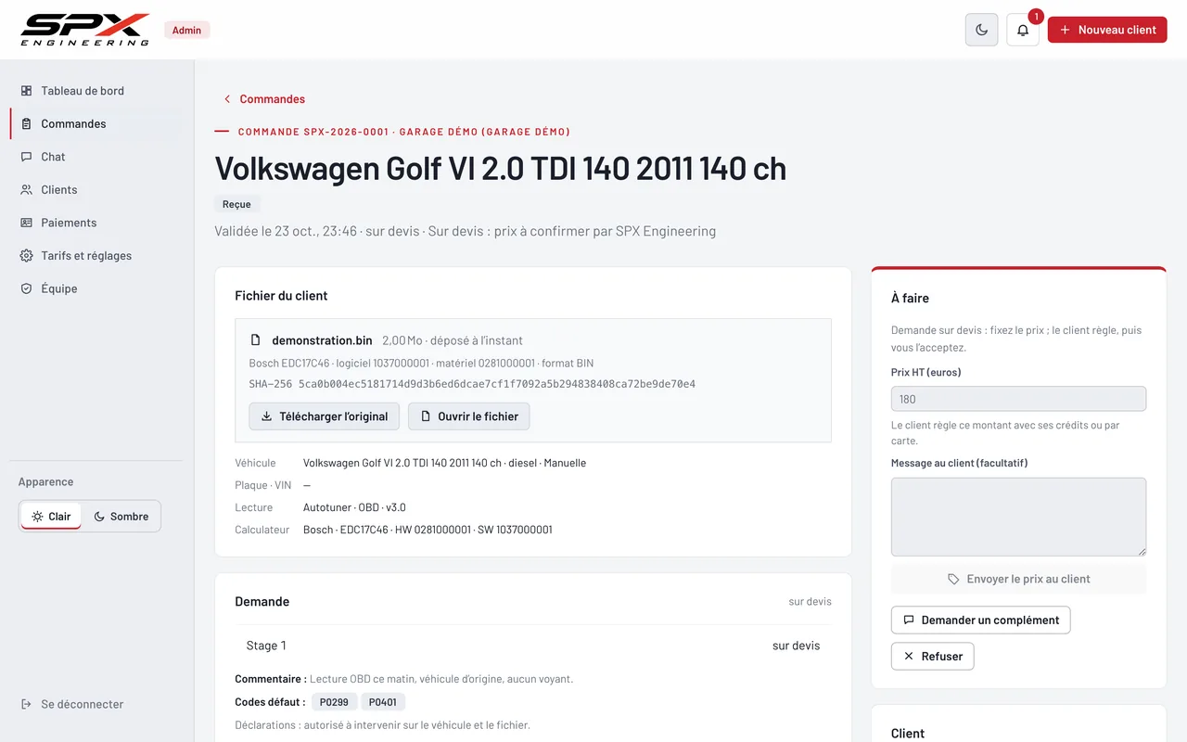Click Envoyer le prix au client
The width and height of the screenshot is (1187, 742).
tap(1018, 579)
